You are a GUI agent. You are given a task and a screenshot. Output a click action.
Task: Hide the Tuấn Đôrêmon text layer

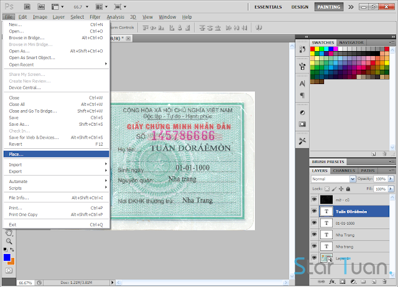point(314,211)
